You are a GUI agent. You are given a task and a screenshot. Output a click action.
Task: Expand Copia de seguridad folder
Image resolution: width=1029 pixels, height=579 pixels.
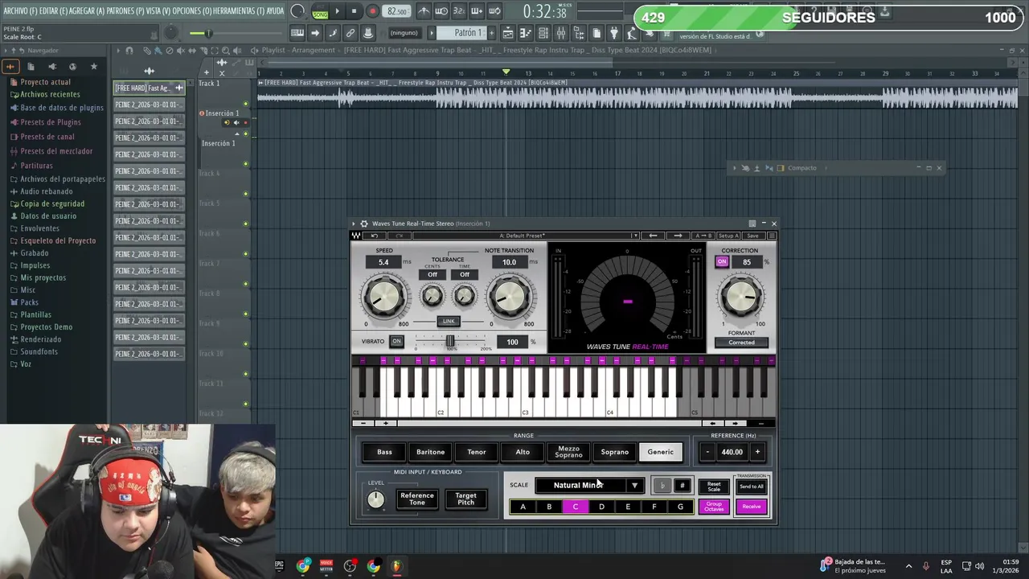[51, 203]
